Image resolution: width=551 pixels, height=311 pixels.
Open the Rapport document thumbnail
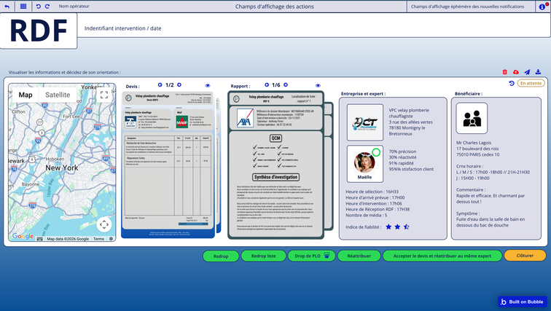[275, 165]
